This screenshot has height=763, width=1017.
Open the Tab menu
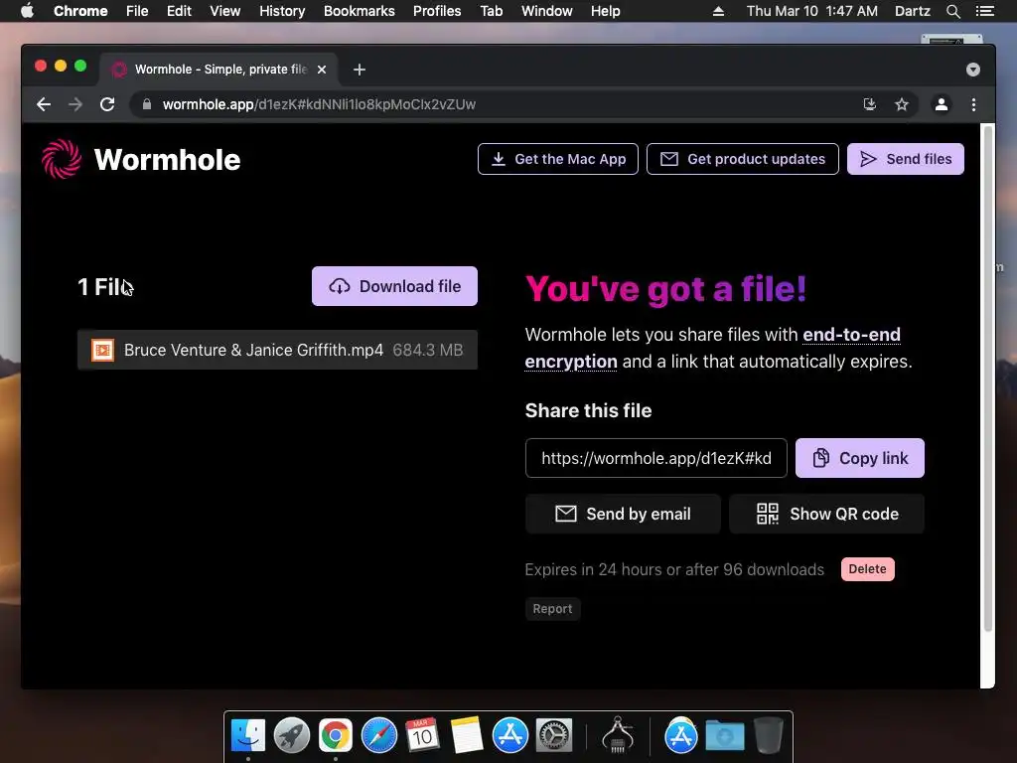(491, 11)
